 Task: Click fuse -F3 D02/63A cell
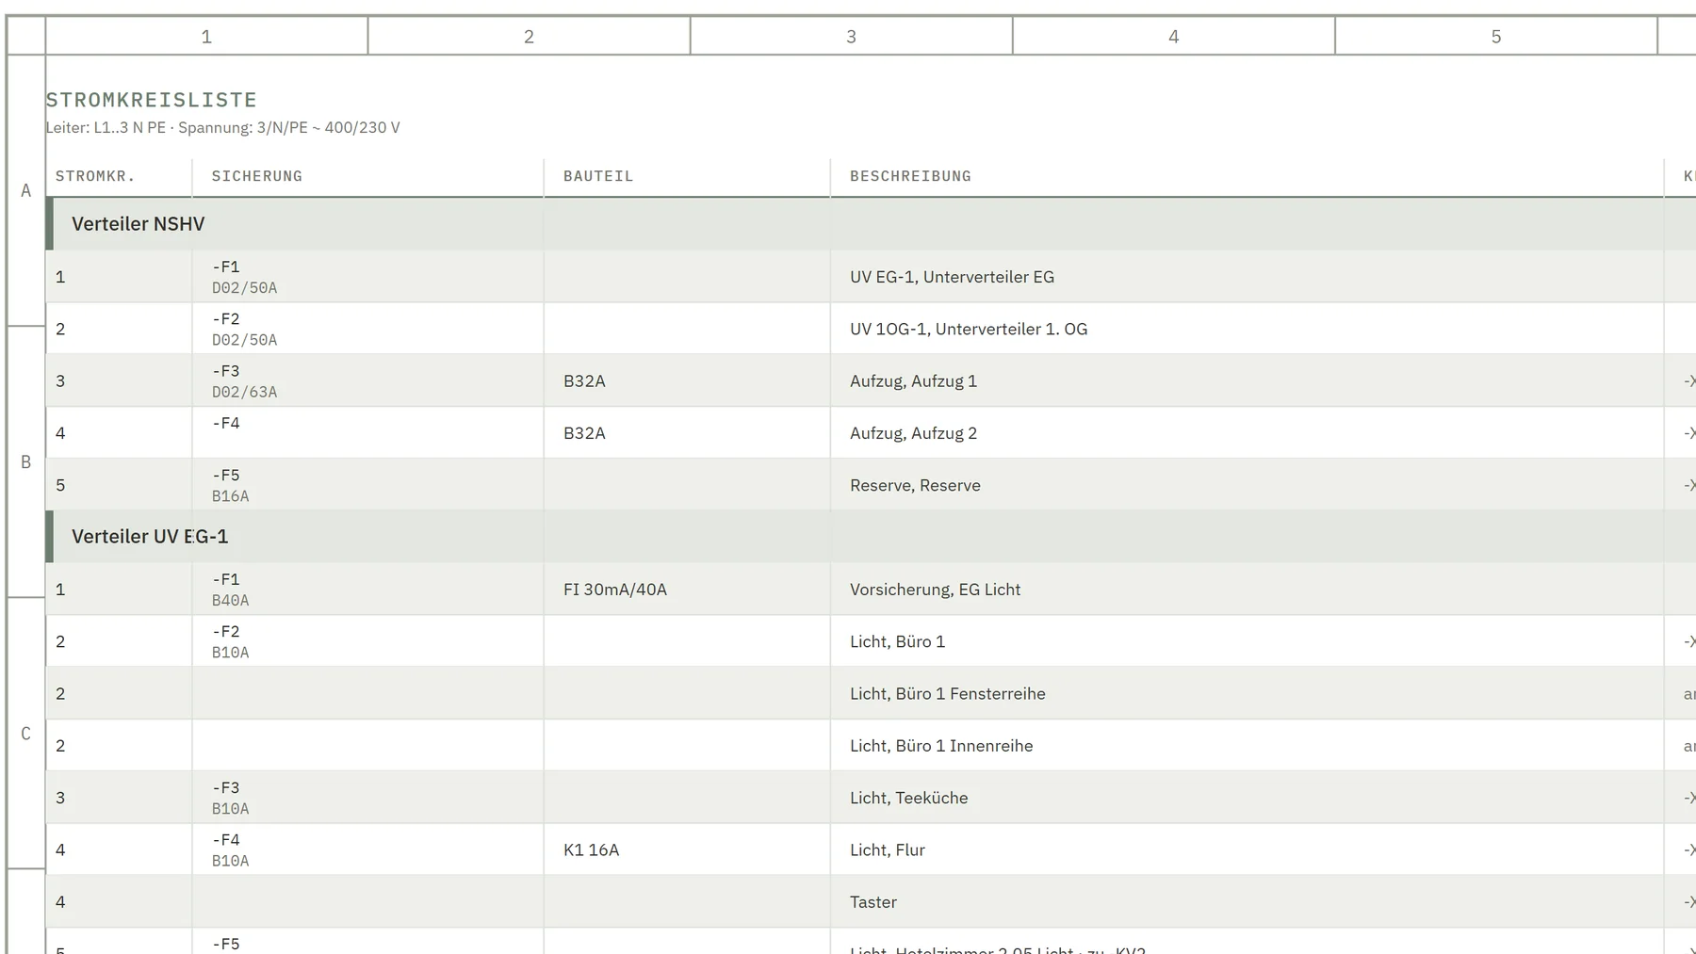367,380
